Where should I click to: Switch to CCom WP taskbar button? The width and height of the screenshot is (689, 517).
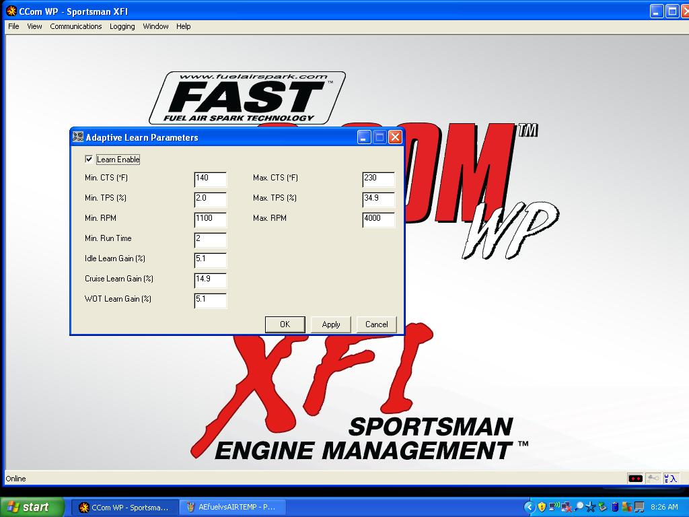(x=124, y=508)
